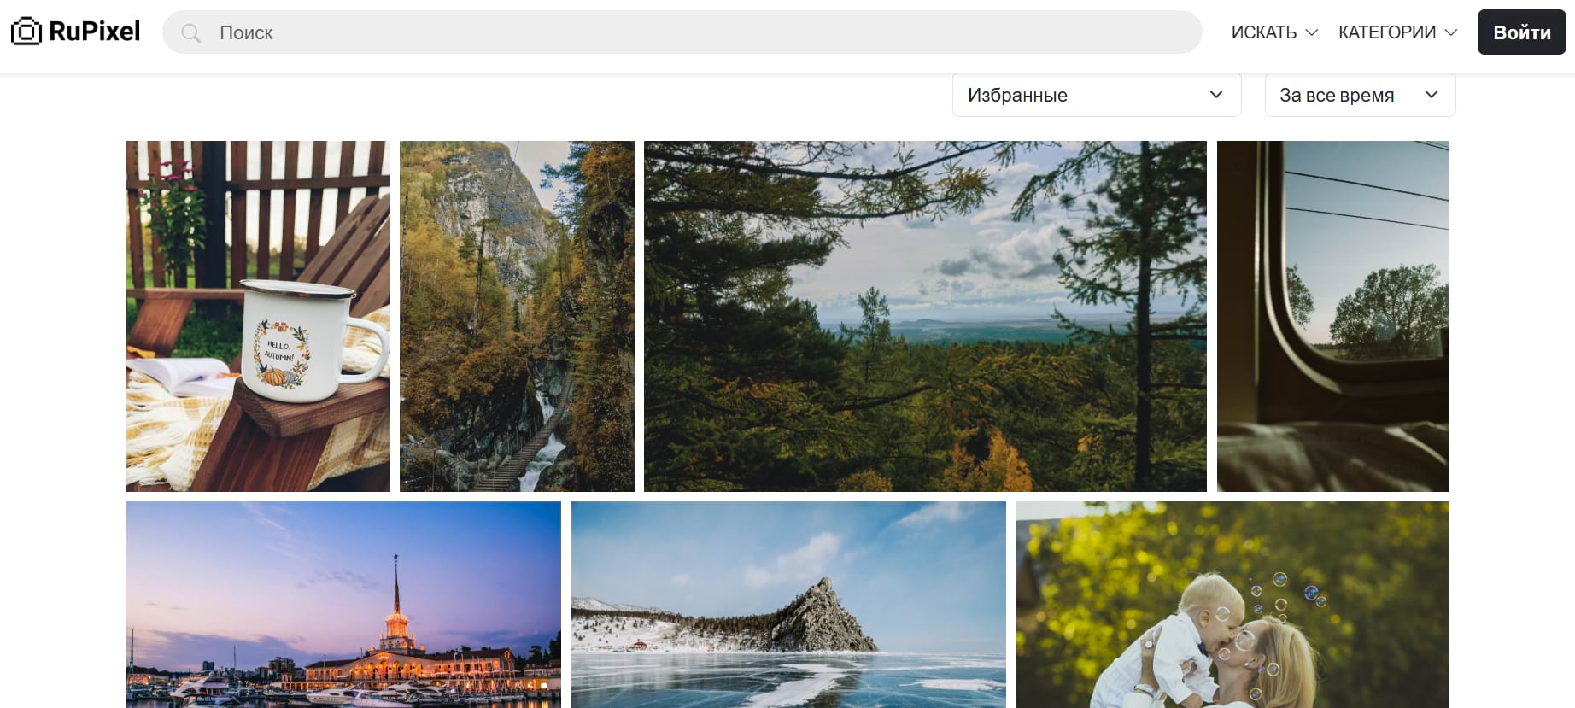
Task: Open the train window photo
Action: click(1332, 316)
